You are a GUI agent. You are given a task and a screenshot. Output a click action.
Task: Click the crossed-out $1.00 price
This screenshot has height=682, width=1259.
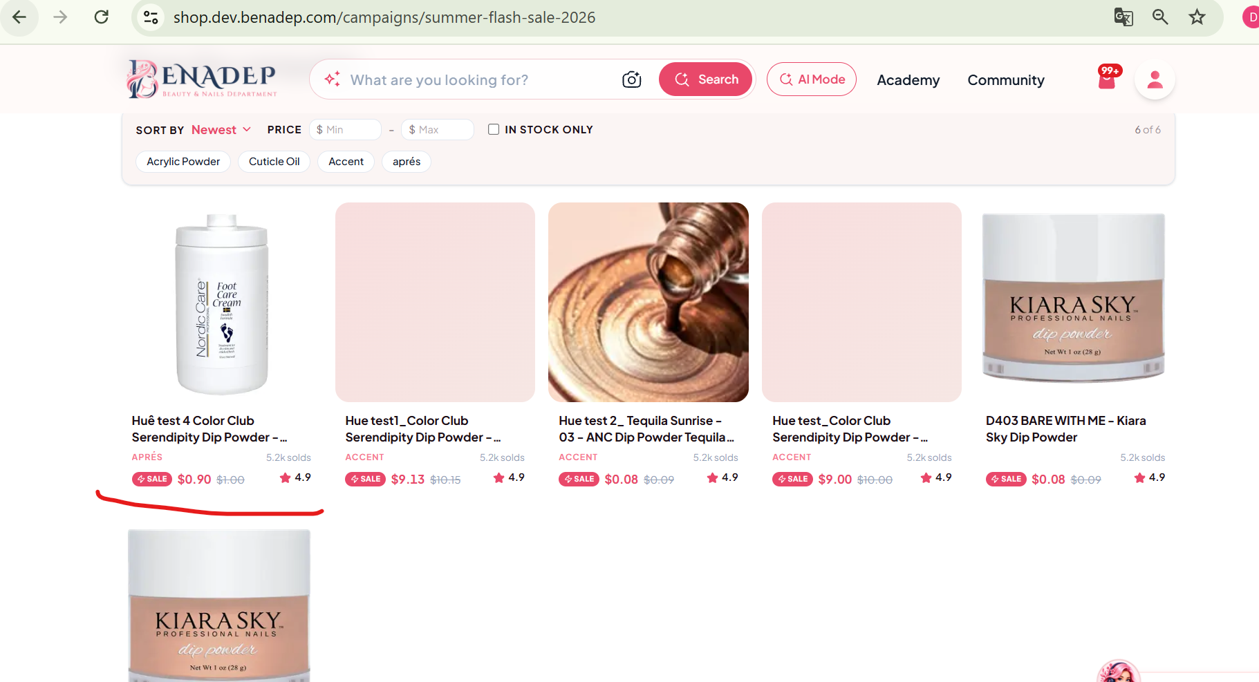pos(230,480)
